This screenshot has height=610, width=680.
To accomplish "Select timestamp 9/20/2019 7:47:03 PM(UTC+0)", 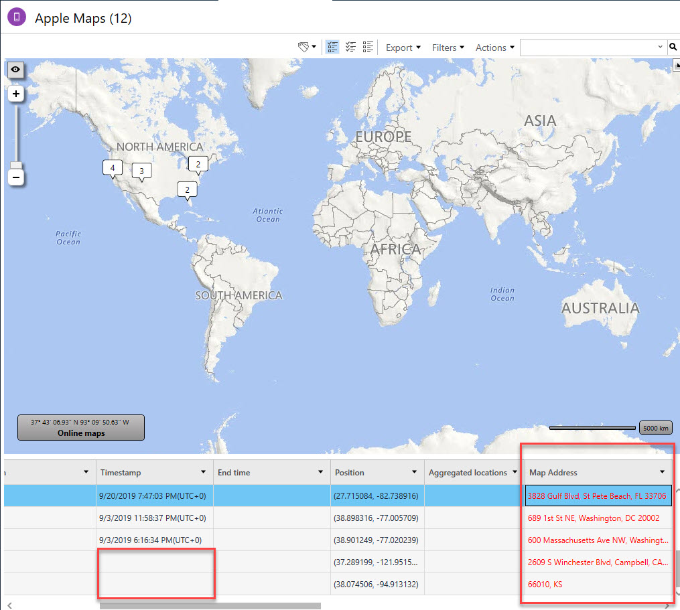I will (x=153, y=496).
